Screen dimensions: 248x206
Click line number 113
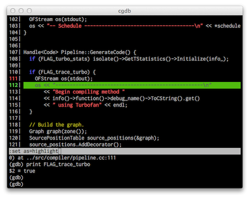(x=13, y=92)
